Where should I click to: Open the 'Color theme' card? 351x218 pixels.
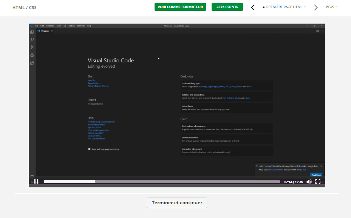click(226, 108)
